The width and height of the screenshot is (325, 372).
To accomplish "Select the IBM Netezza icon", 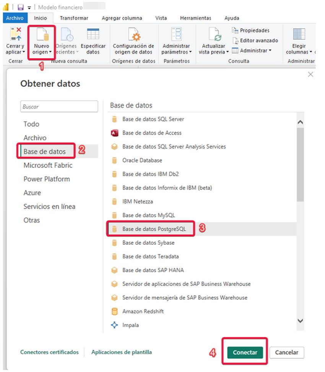I will coord(114,201).
